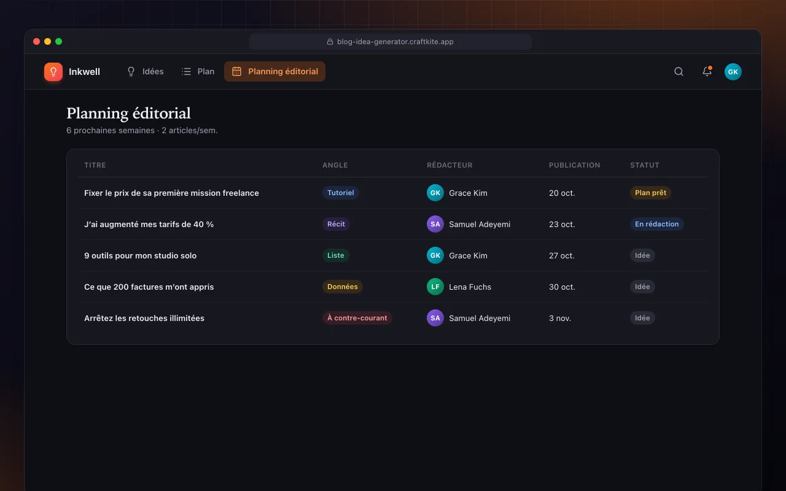The width and height of the screenshot is (786, 491).
Task: Open article "Ce que 200 factures m'ont appris"
Action: coord(149,287)
